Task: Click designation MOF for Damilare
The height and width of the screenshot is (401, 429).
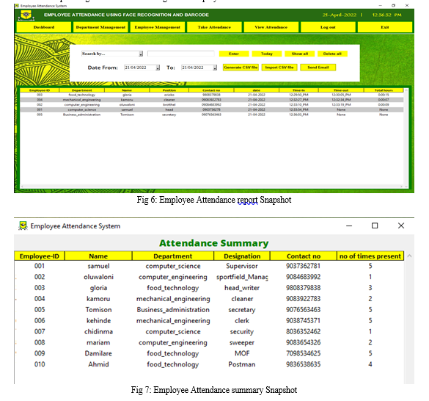Action: pos(242,353)
